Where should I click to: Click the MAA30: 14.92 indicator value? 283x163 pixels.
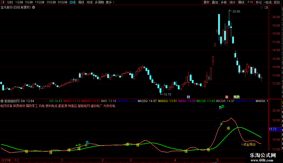click(x=91, y=101)
